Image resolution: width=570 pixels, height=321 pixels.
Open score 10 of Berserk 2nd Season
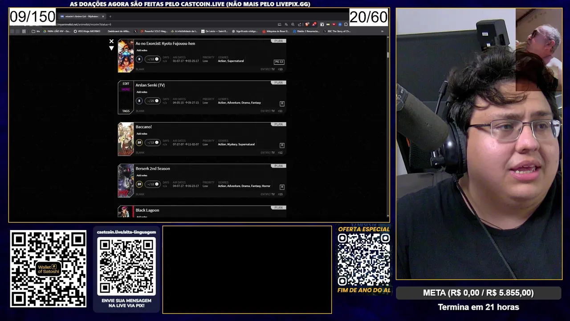click(x=139, y=184)
